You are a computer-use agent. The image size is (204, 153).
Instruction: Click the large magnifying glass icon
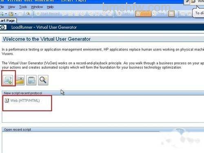(43, 80)
